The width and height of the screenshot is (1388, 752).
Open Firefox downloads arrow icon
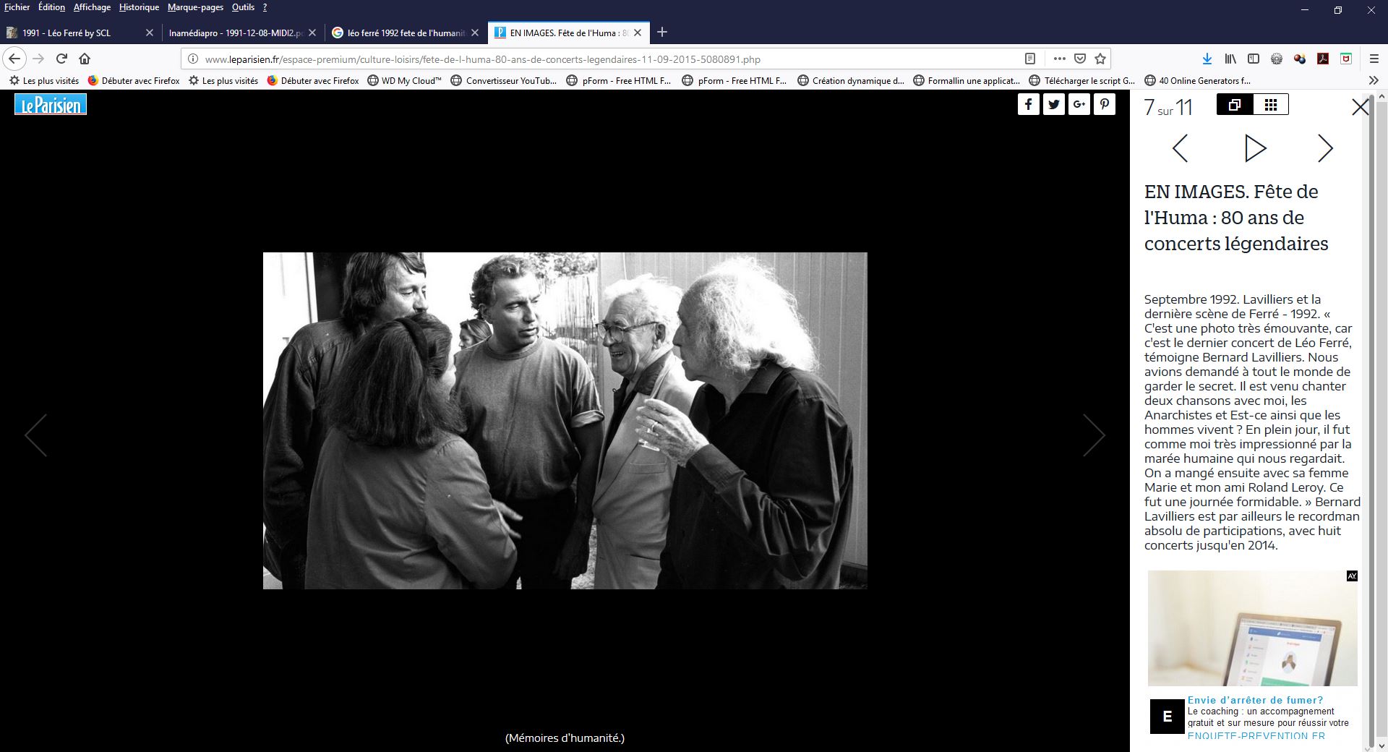pos(1207,59)
